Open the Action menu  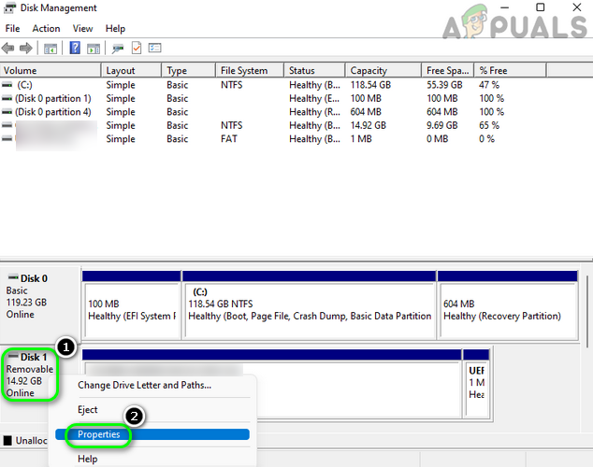pos(46,29)
